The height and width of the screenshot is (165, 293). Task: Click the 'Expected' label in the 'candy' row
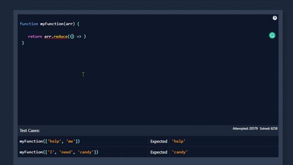159,152
